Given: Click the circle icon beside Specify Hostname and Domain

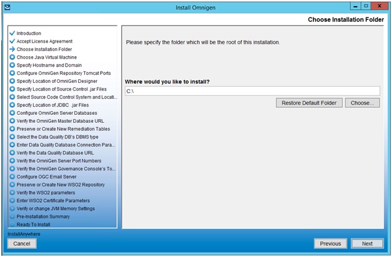Looking at the screenshot, I should click(12, 65).
